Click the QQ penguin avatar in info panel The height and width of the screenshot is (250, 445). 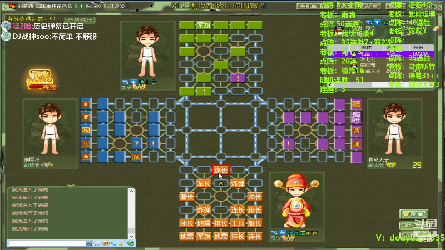[x=339, y=31]
